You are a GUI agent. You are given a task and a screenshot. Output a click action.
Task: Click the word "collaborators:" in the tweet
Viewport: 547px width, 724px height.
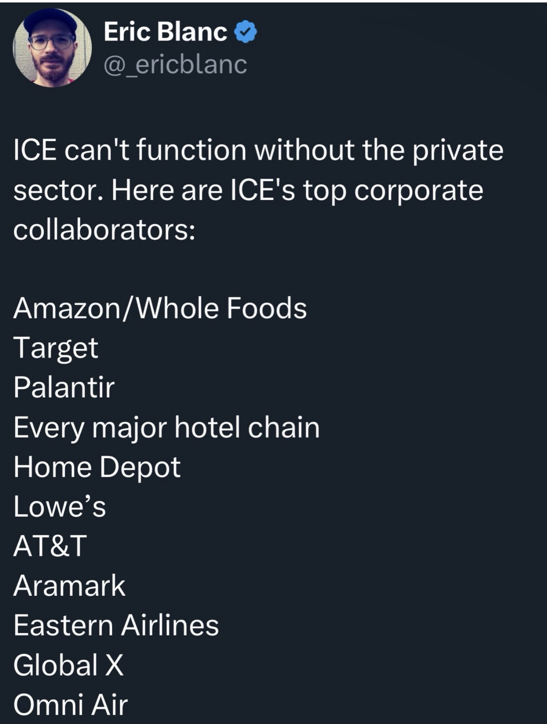[x=104, y=230]
